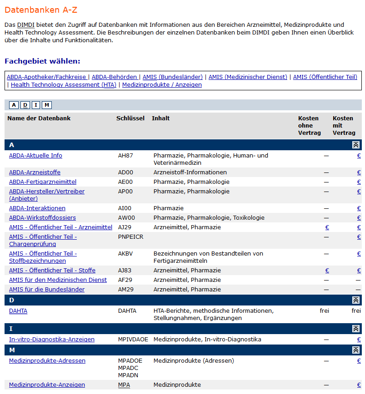Click euro icon without contract for AJ83 row
The width and height of the screenshot is (365, 394).
click(327, 271)
